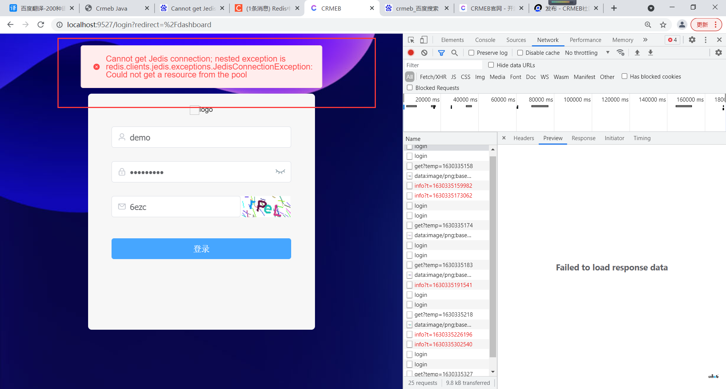The width and height of the screenshot is (726, 389).
Task: Import HAR file upload icon
Action: (x=637, y=52)
